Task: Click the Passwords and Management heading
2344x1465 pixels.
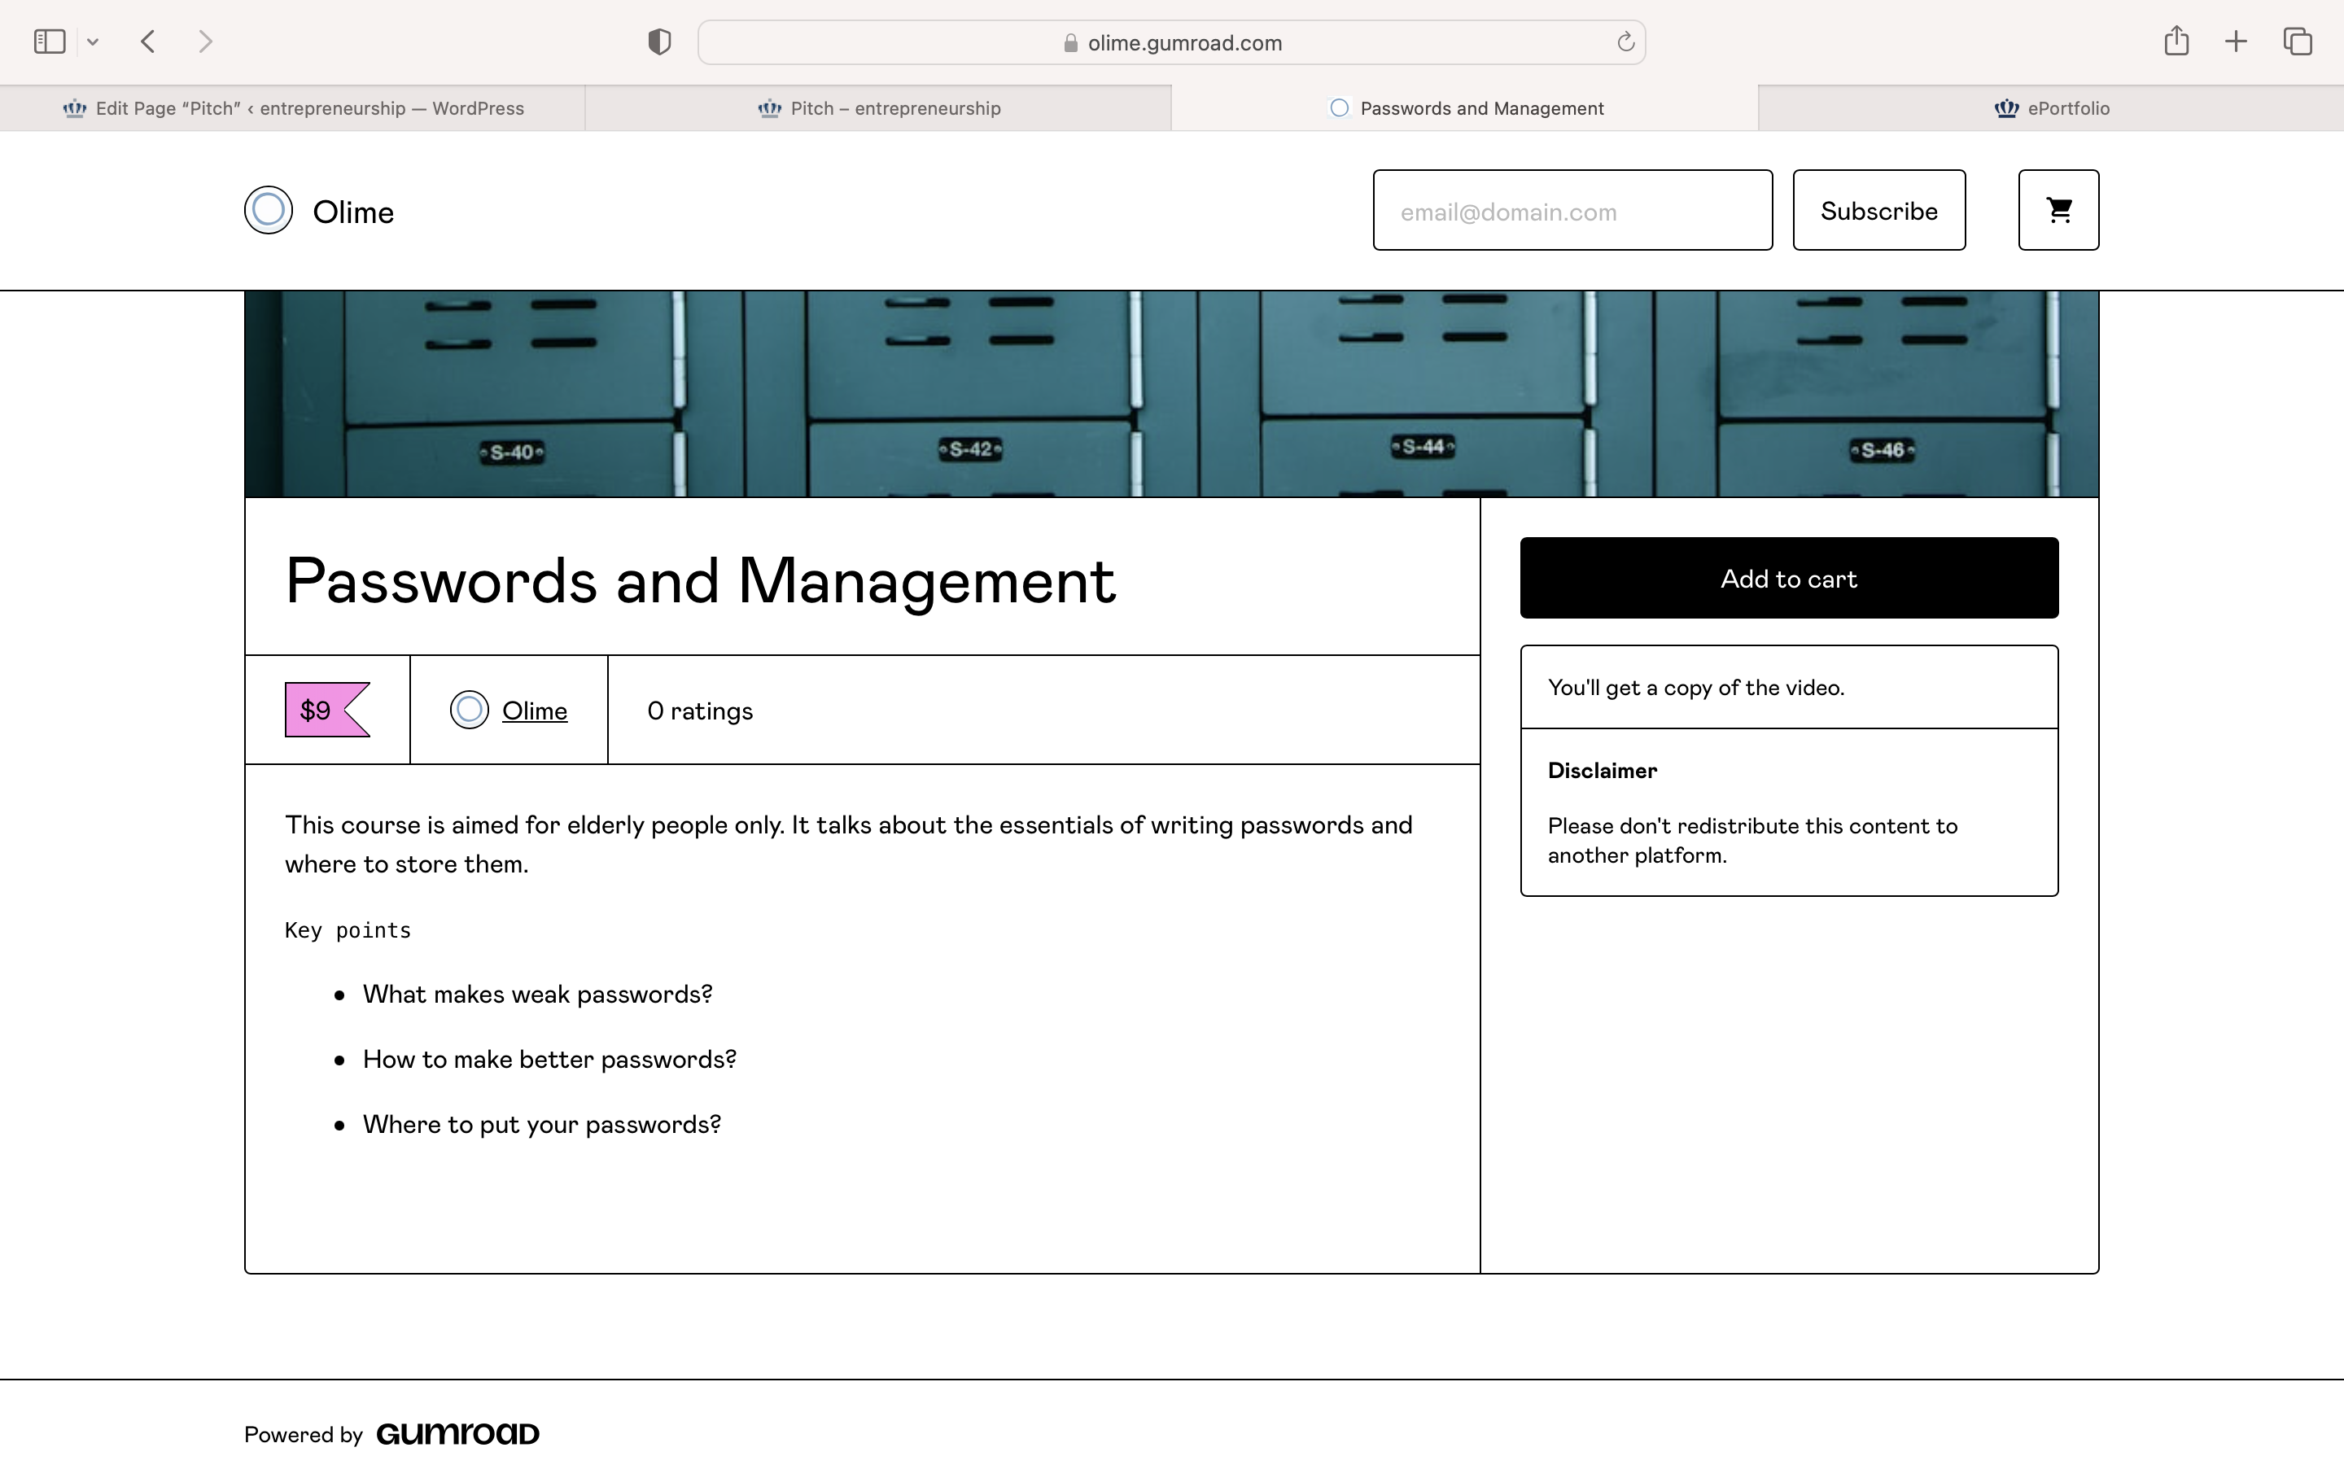Action: tap(700, 581)
